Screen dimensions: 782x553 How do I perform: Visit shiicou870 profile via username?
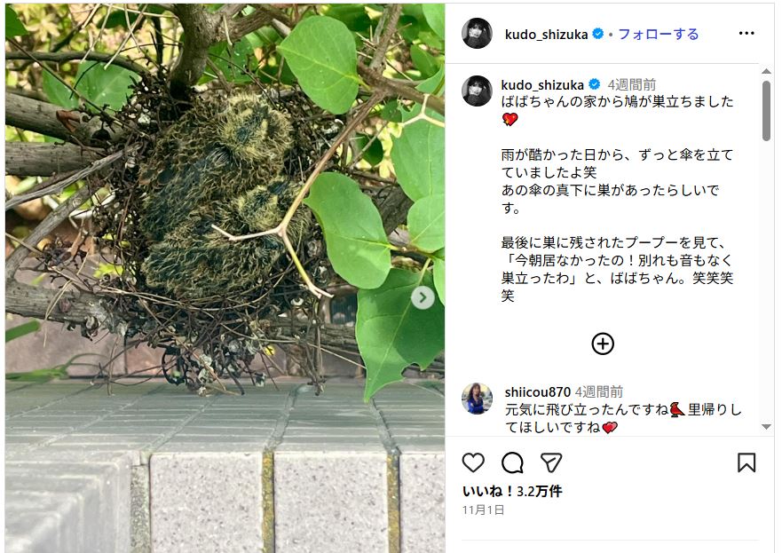537,392
